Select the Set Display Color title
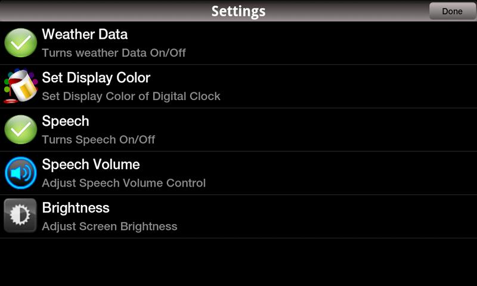The width and height of the screenshot is (477, 286). (96, 78)
